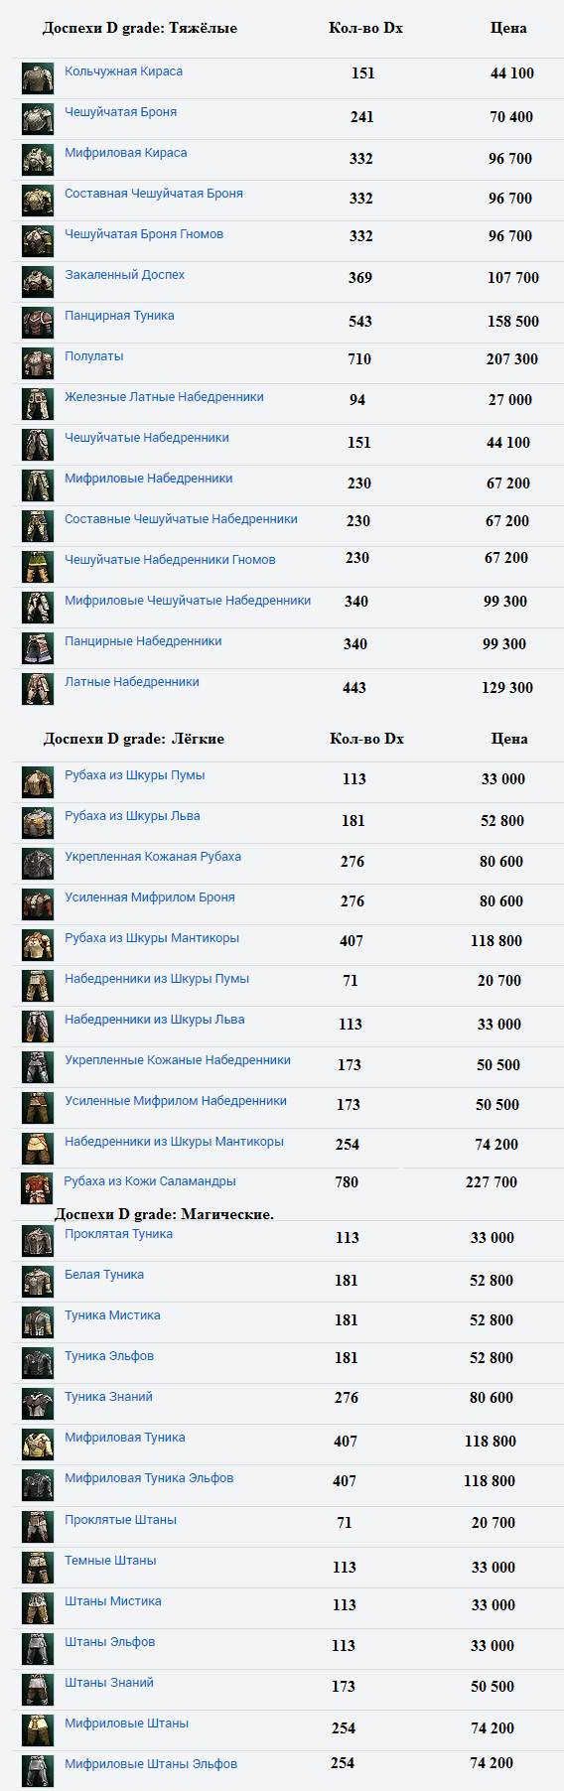Click the Рубаха из Кожи Саламандры icon
564x1791 pixels.
(x=37, y=1188)
